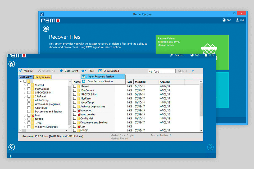
Task: Select Save Recovery Session menu entry
Action: pos(100,81)
